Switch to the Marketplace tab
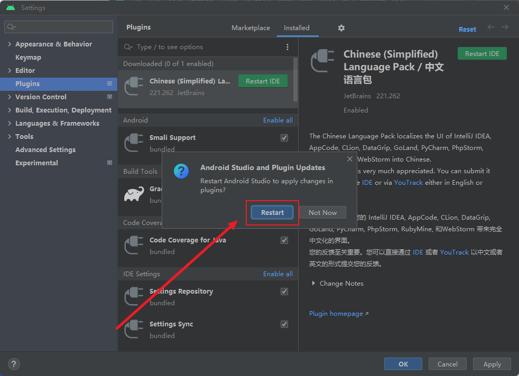Screen dimensions: 519x376 (x=251, y=28)
